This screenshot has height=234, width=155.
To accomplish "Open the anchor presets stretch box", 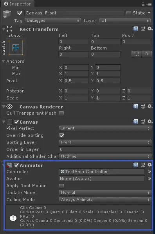I will (x=16, y=48).
